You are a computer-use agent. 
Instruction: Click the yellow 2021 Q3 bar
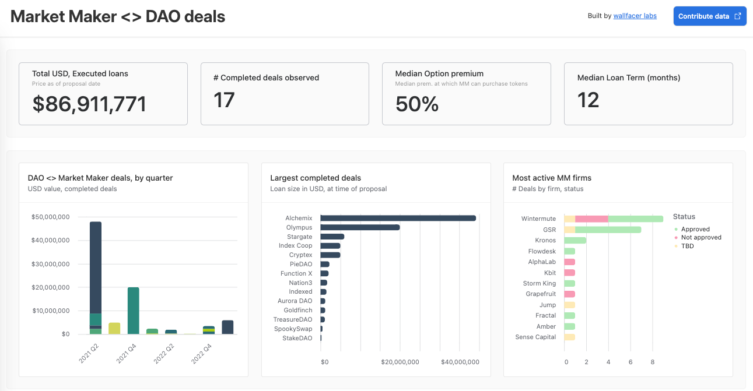pyautogui.click(x=114, y=329)
